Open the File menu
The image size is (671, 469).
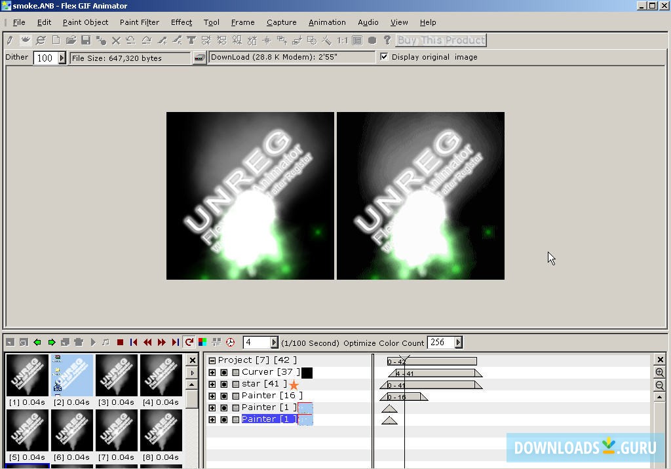point(19,22)
